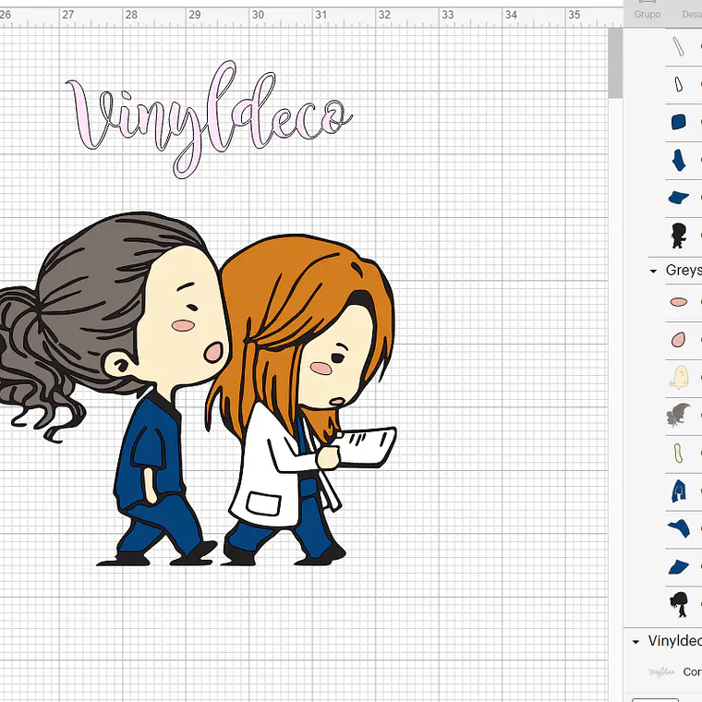
Task: Select the small white wedge layer thumbnail
Action: (x=678, y=84)
